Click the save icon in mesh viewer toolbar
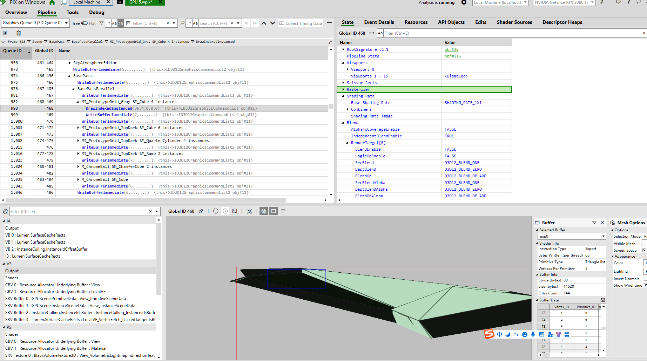Viewport: 647px width, 361px height. (235, 211)
